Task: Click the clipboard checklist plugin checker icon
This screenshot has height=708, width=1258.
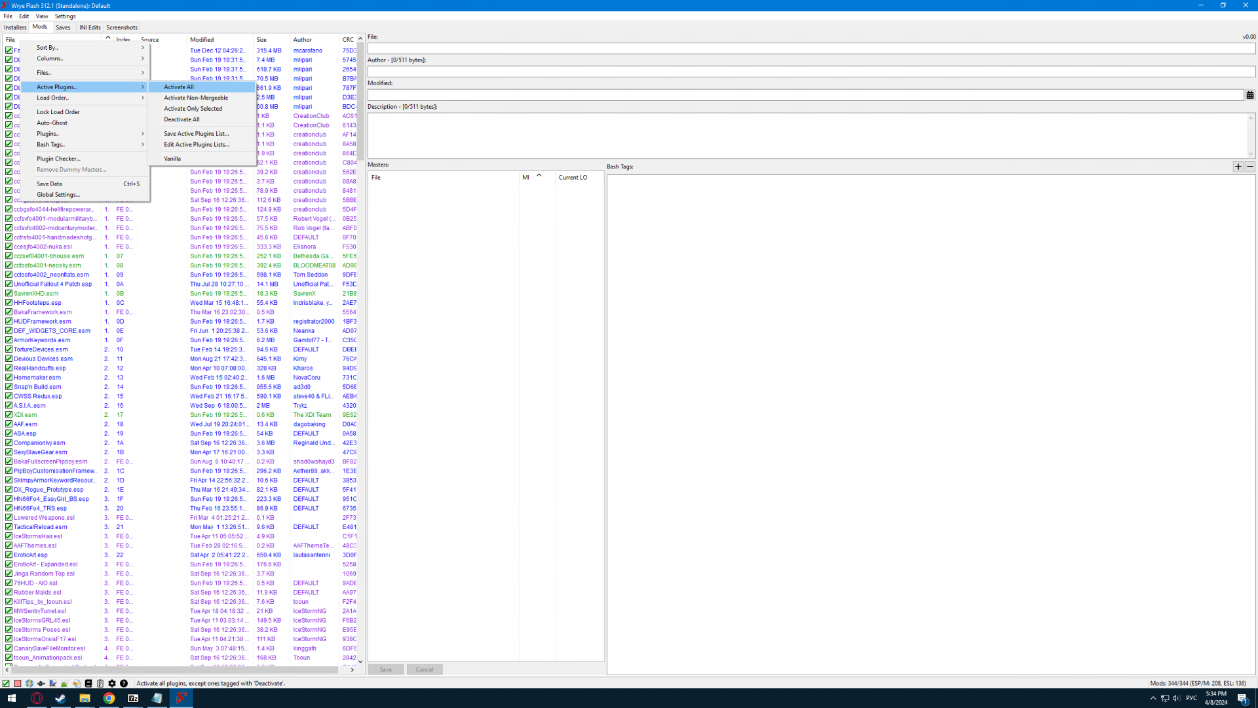Action: pos(100,683)
